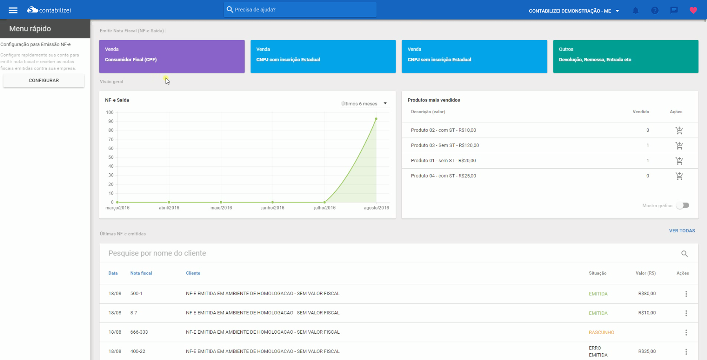Viewport: 707px width, 360px height.
Task: Click the Contabilizei cloud logo
Action: 49,10
